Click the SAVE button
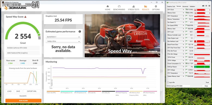The width and height of the screenshot is (212, 105). point(18,91)
